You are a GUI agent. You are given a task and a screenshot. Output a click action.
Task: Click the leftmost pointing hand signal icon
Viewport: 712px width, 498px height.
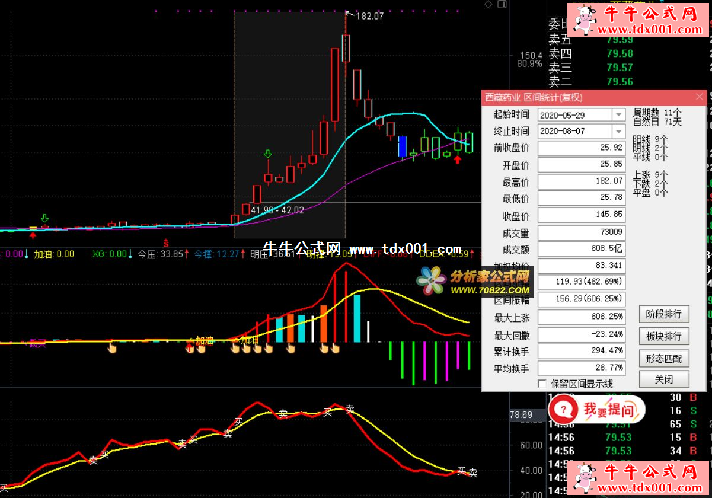(112, 349)
